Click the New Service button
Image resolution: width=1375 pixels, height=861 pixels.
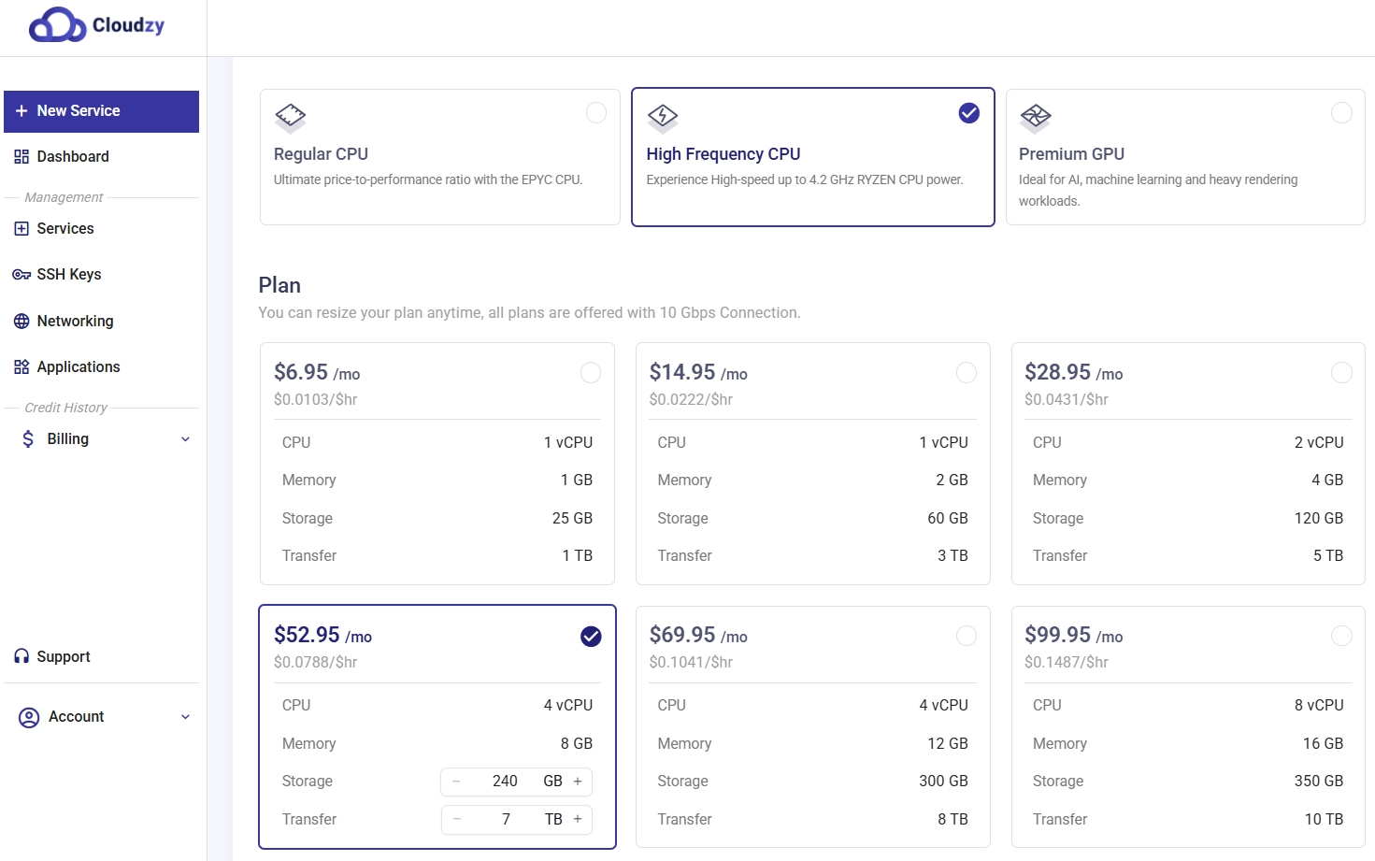[x=101, y=111]
